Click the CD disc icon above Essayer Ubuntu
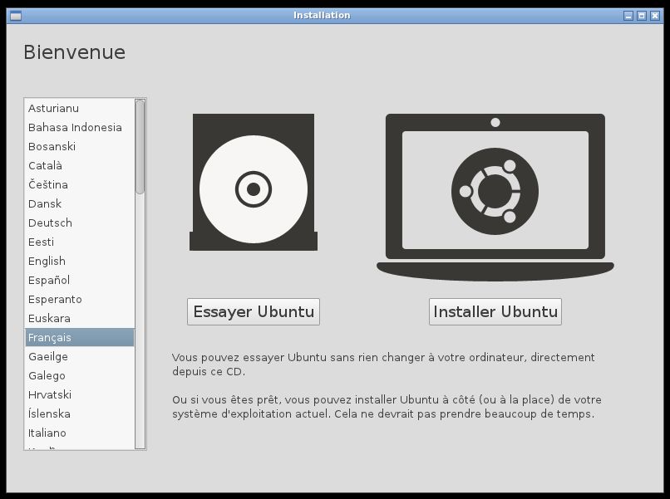The image size is (670, 499). pyautogui.click(x=254, y=183)
